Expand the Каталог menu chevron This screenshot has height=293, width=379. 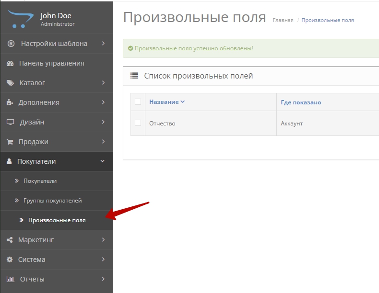pyautogui.click(x=103, y=83)
